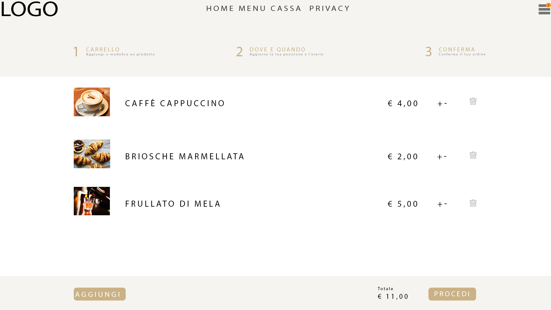Decrease Caffè Cappuccino quantity with minus
The image size is (551, 310).
coord(445,103)
